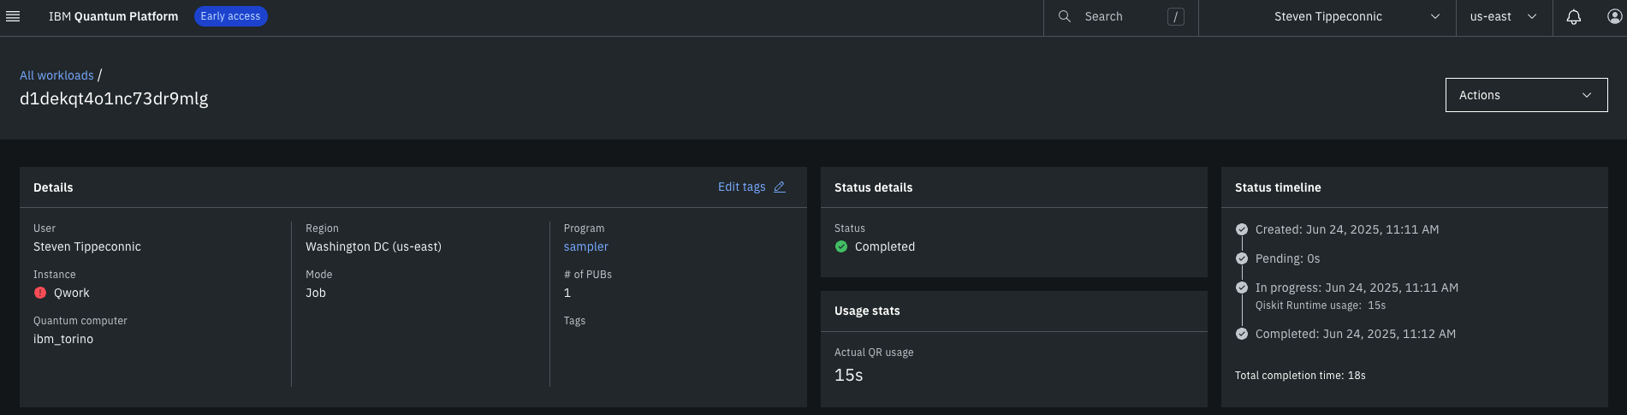Expand the us-east region selector
1627x415 pixels.
pos(1504,17)
